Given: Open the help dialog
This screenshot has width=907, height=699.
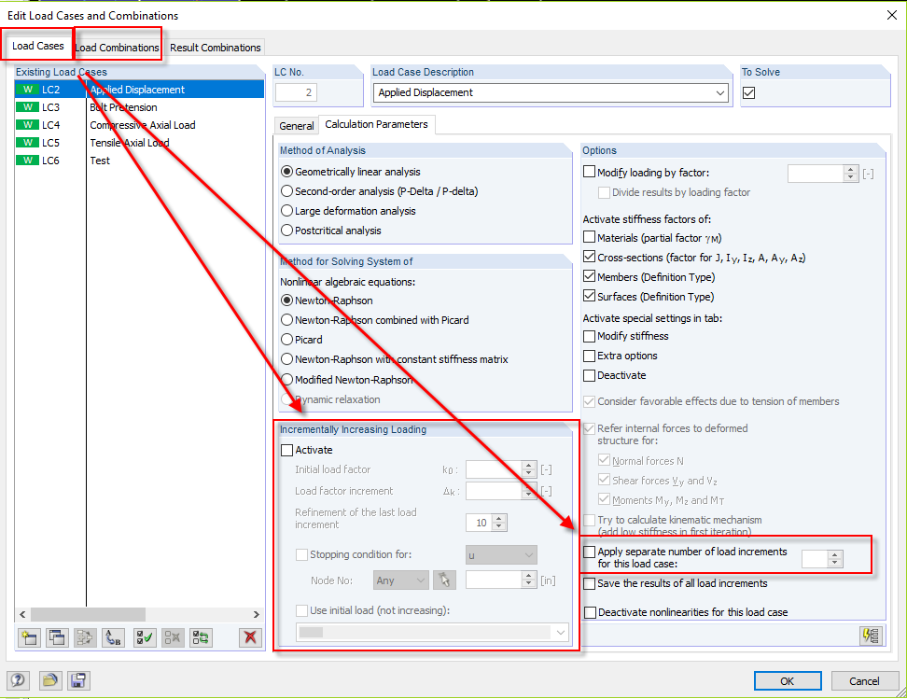Looking at the screenshot, I should pyautogui.click(x=19, y=680).
